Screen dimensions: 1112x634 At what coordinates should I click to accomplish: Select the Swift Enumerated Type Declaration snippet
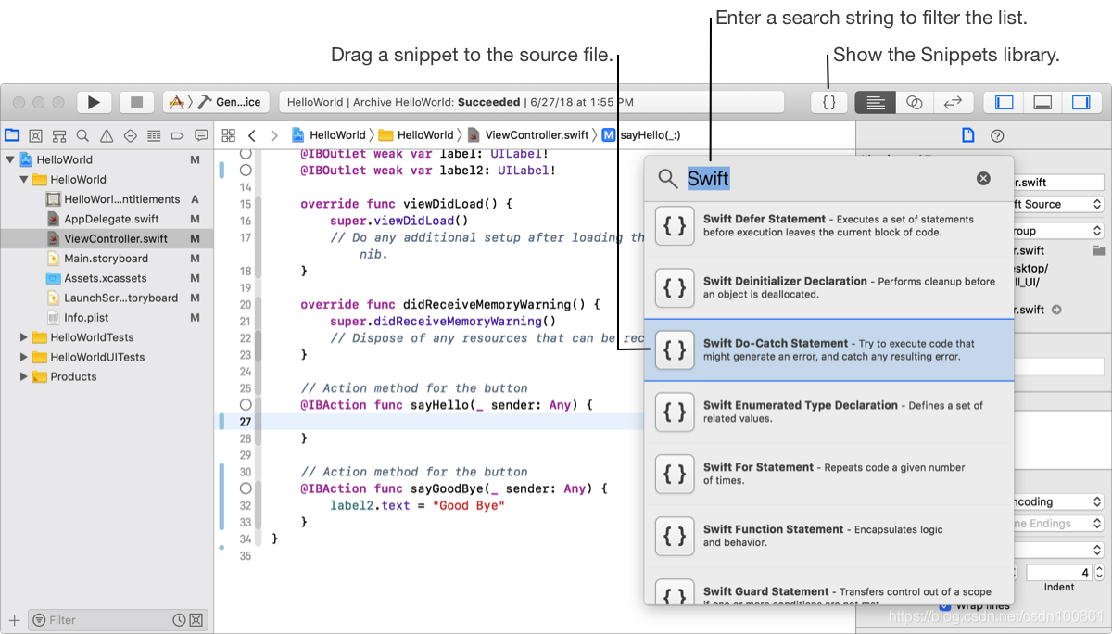[828, 412]
